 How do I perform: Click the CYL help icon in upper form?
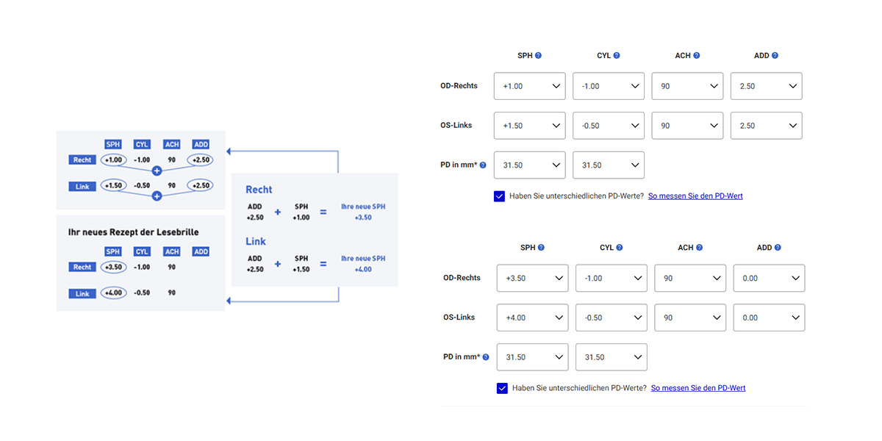pos(617,56)
